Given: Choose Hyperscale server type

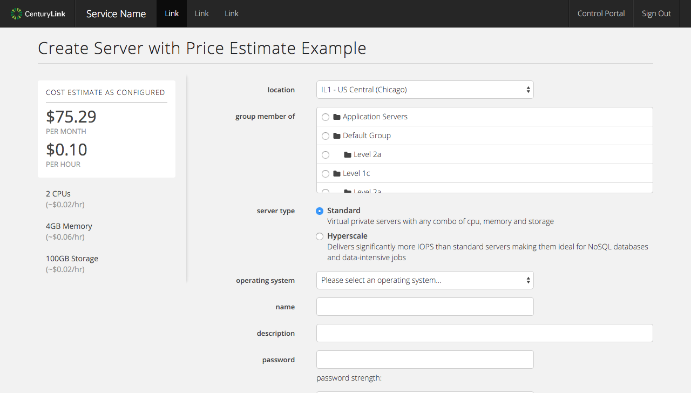Looking at the screenshot, I should pos(320,236).
